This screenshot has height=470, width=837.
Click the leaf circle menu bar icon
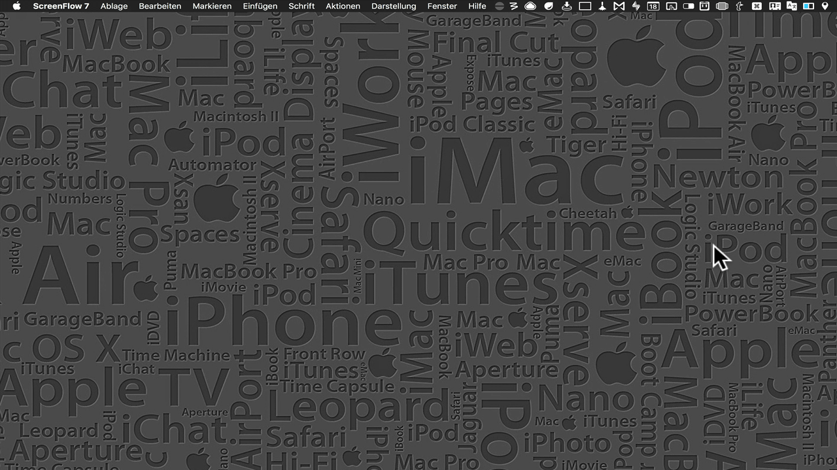[x=549, y=6]
